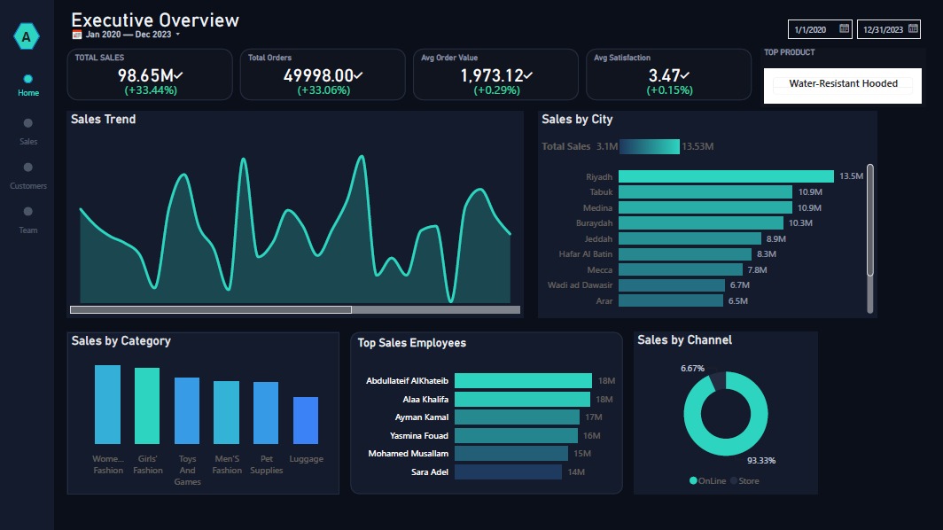Viewport: 943px width, 530px height.
Task: Click the Customers label in sidebar
Action: [28, 186]
